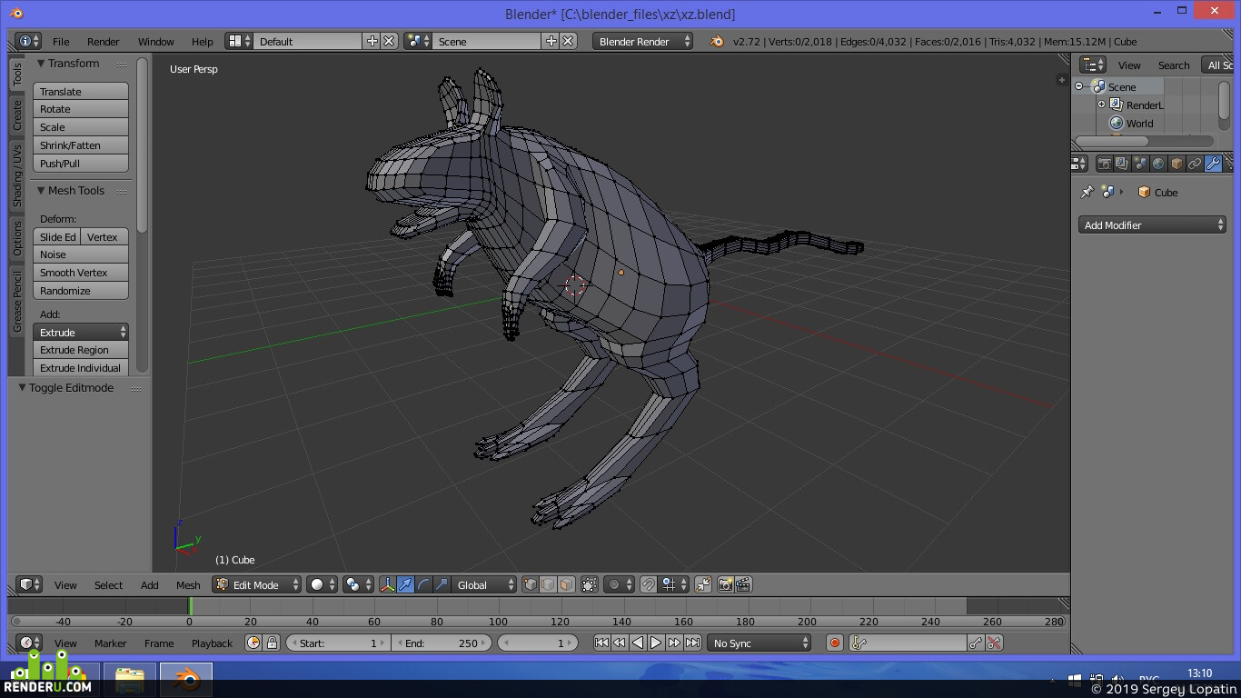Screen dimensions: 1241x698
Task: Enable face select mode
Action: (566, 585)
